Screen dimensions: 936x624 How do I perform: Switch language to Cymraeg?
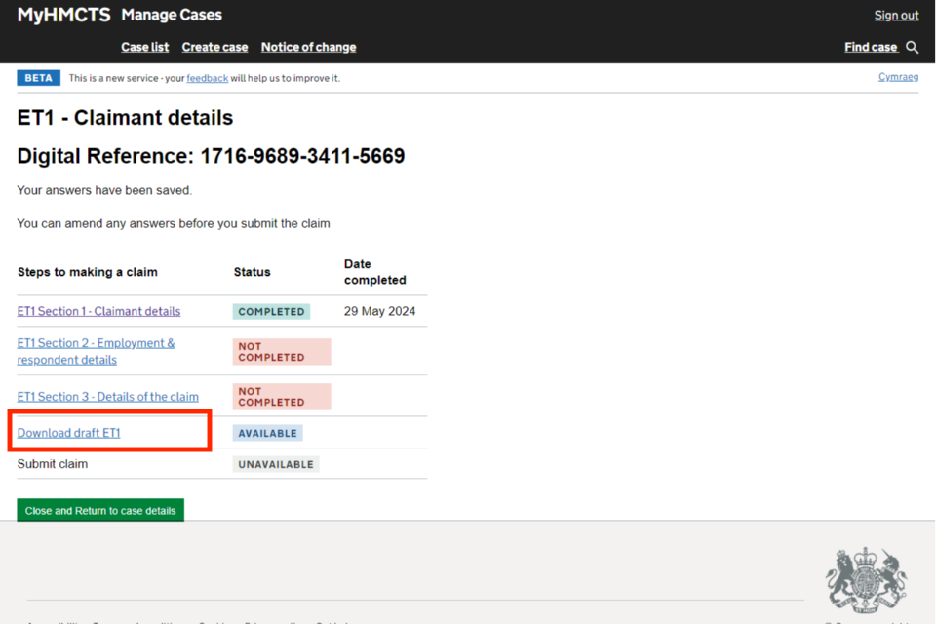[x=898, y=77]
